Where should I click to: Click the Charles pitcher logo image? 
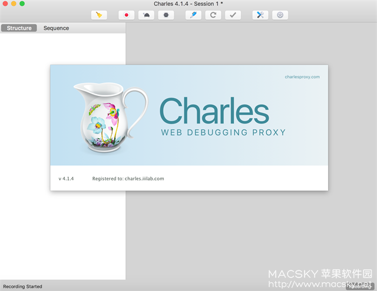coord(111,117)
